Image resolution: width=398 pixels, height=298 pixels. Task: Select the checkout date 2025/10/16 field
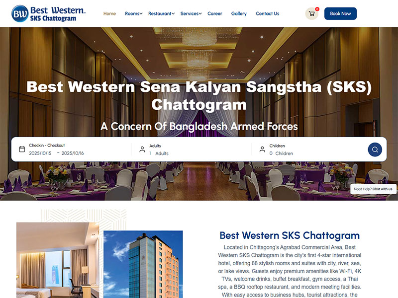click(73, 153)
